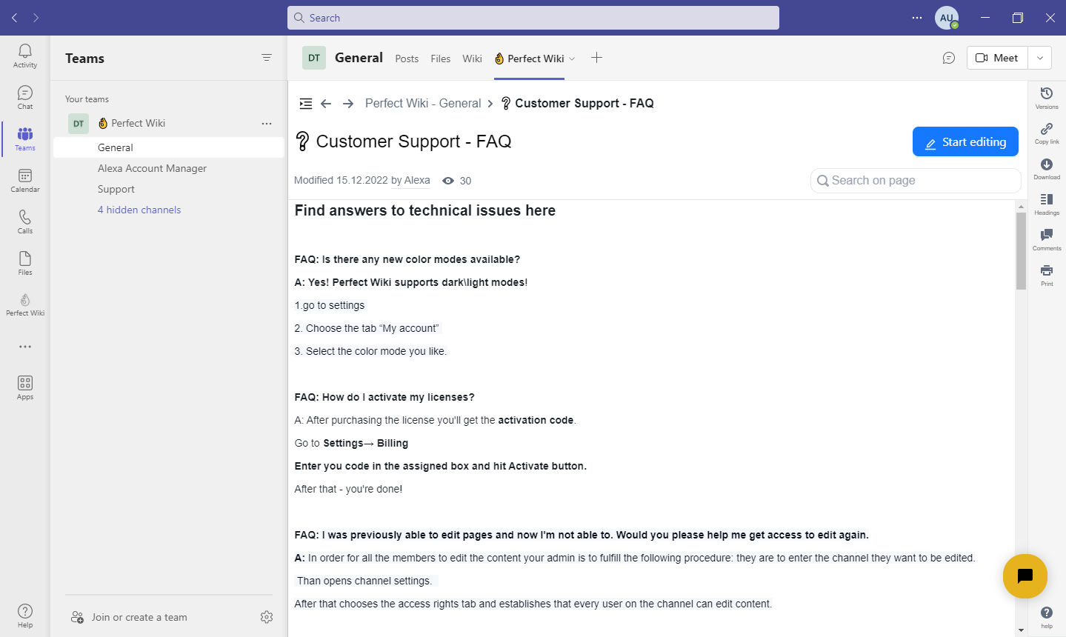Open the page tree navigation icon
This screenshot has height=637, width=1066.
click(305, 104)
